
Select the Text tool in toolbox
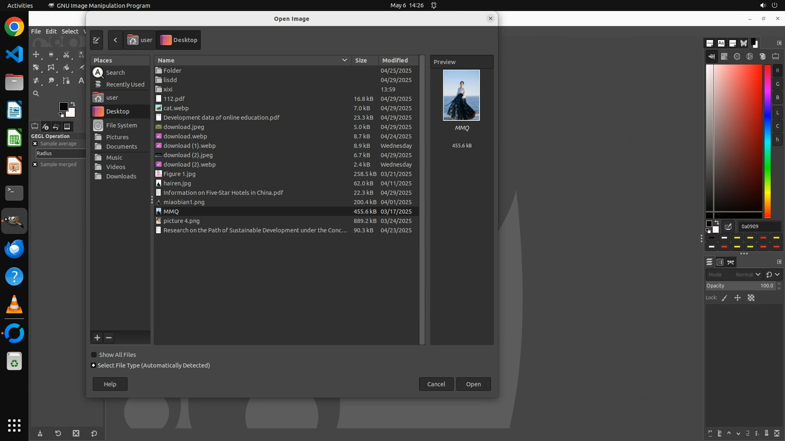(x=81, y=80)
